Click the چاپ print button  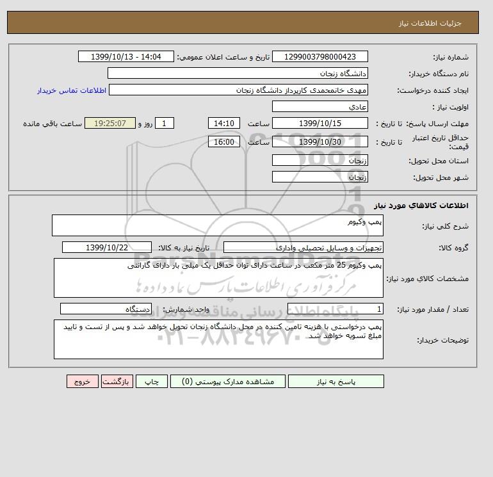[x=152, y=382]
